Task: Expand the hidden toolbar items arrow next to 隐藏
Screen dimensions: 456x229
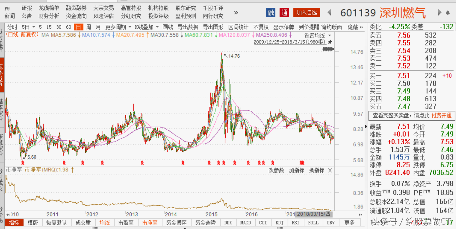Action: point(362,27)
